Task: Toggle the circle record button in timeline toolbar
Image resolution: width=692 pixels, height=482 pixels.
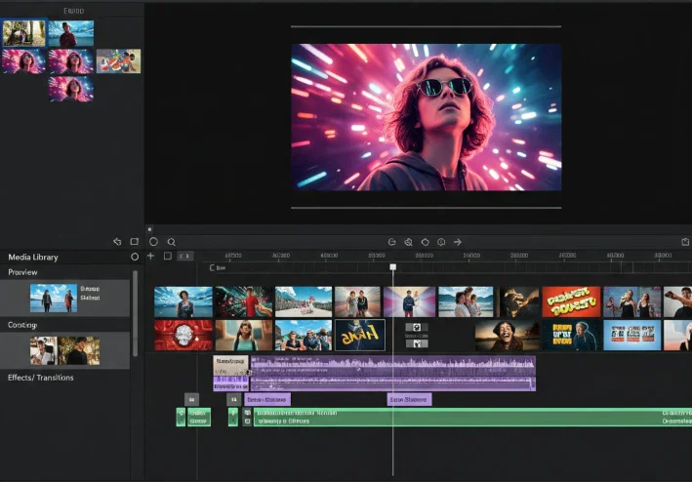Action: (153, 242)
